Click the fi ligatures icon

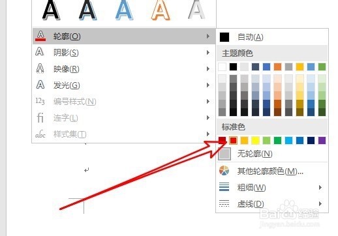(x=40, y=117)
